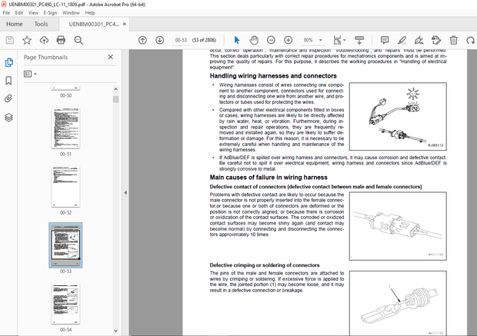Rotate page with the circular arrow
The width and height of the screenshot is (477, 336).
tap(470, 40)
